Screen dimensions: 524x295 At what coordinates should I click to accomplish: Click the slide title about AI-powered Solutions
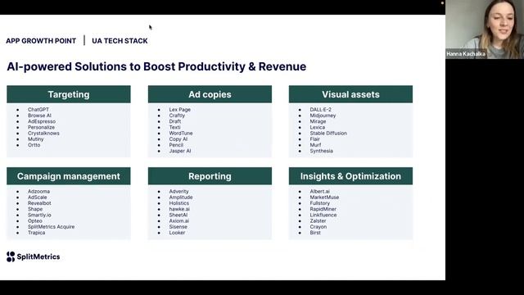pyautogui.click(x=156, y=66)
